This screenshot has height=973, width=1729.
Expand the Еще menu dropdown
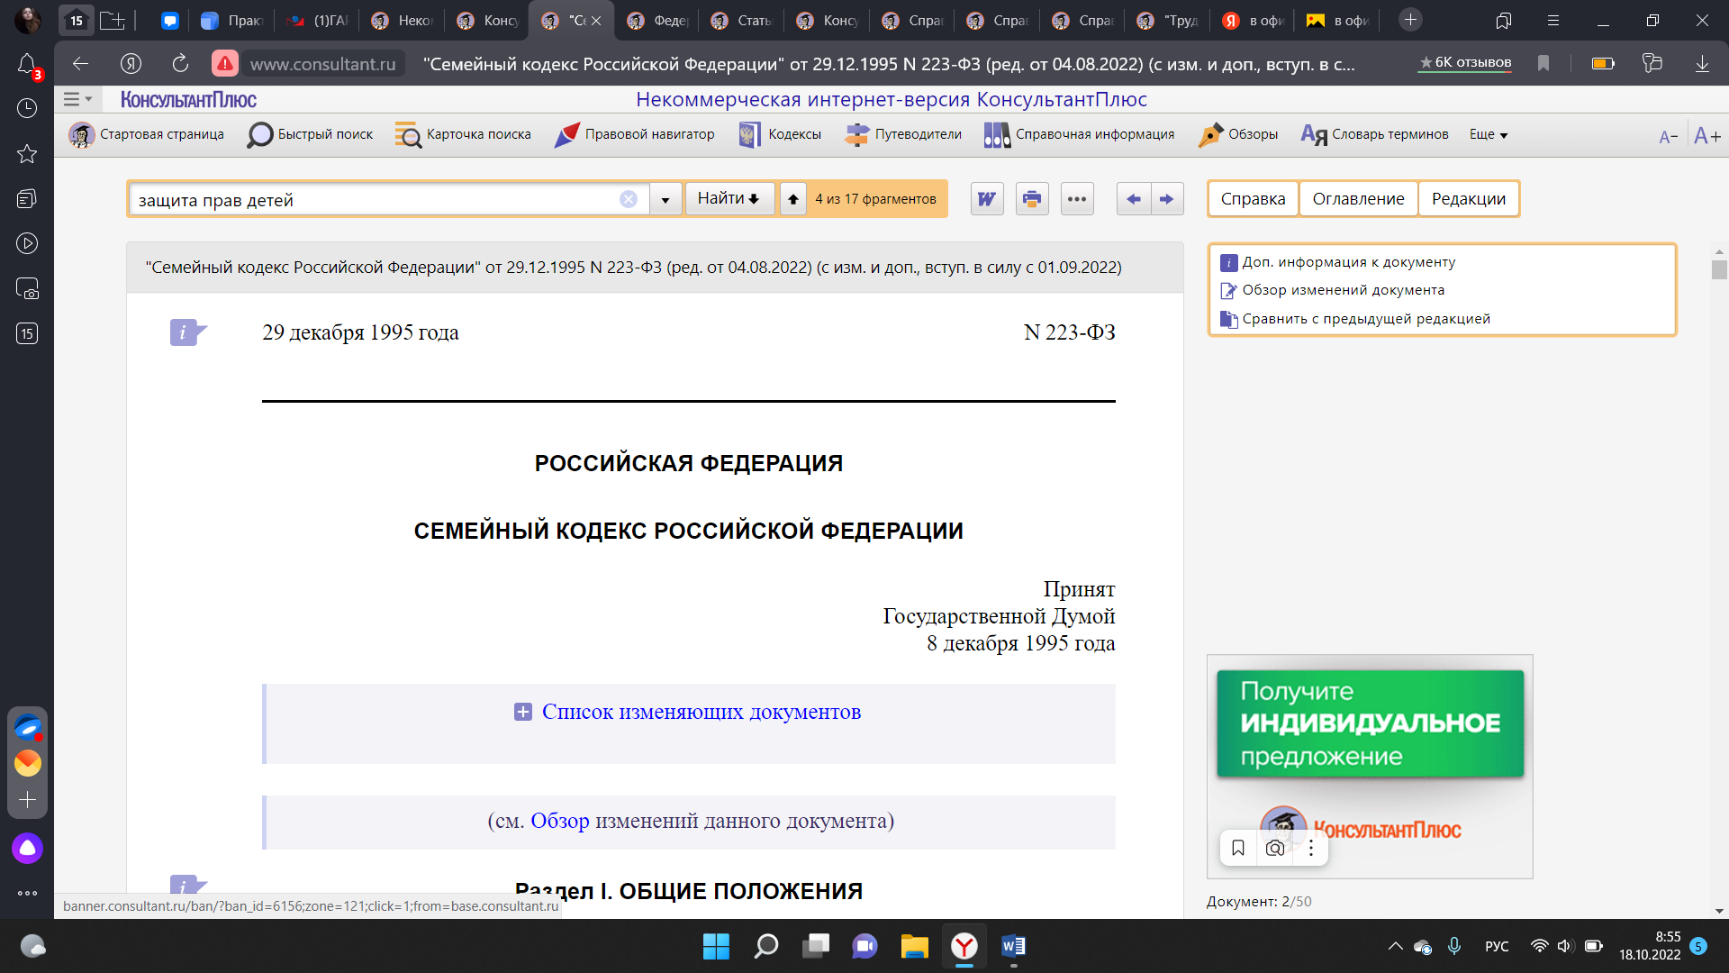[x=1489, y=134]
